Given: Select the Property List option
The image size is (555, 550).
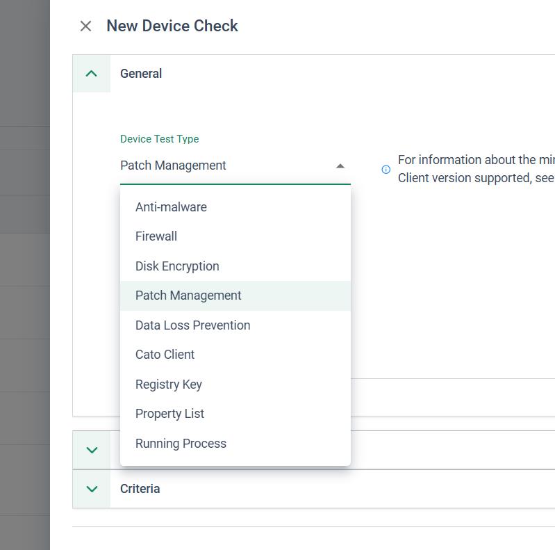Looking at the screenshot, I should (169, 414).
